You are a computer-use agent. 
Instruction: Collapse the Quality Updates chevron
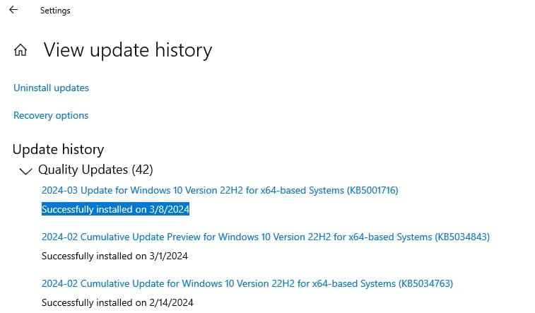click(x=26, y=170)
